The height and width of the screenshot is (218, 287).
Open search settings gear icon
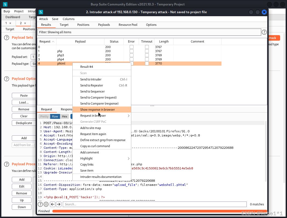point(46,204)
